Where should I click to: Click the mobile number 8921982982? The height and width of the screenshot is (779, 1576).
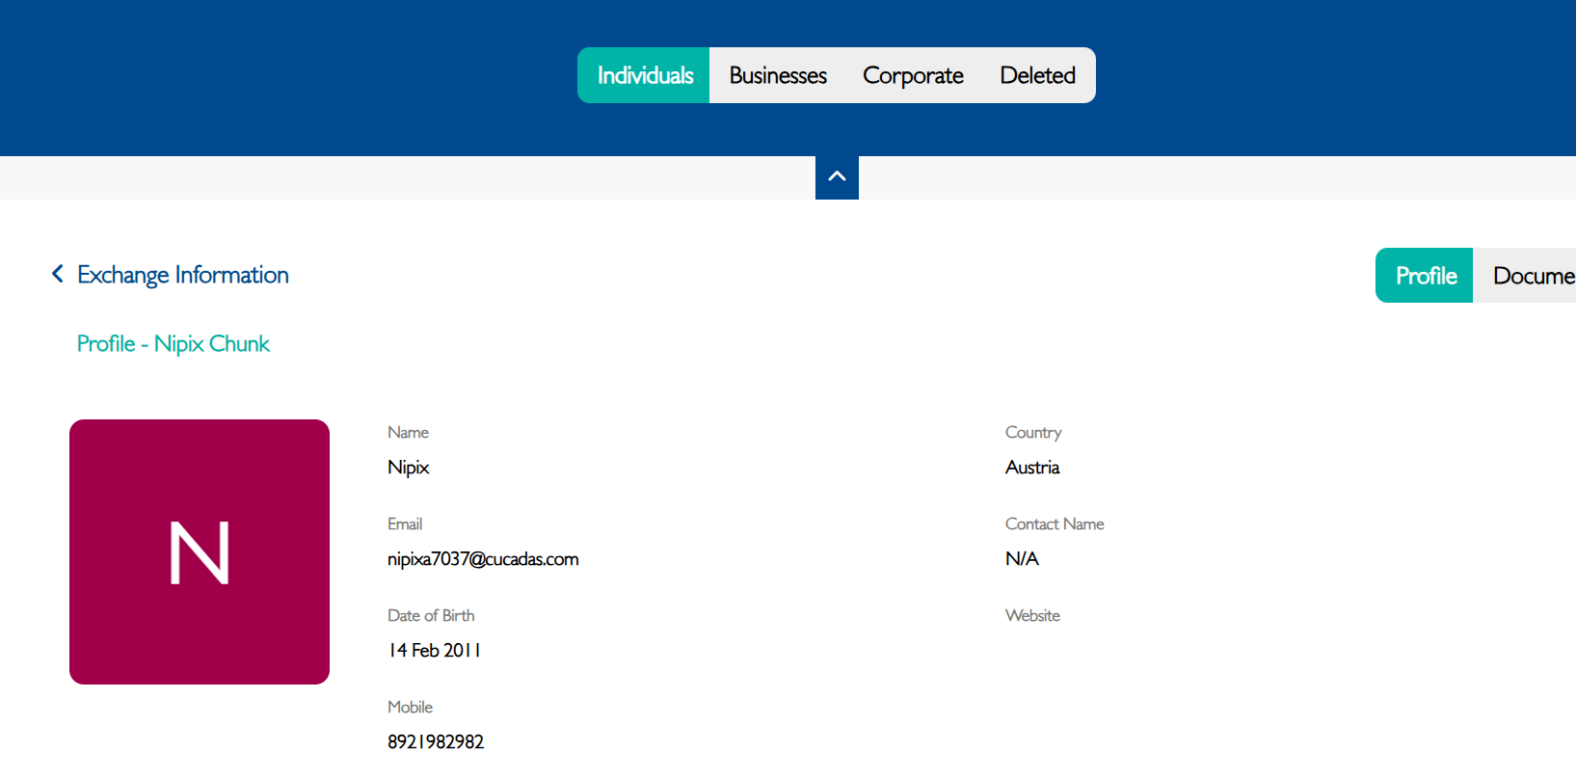coord(436,741)
